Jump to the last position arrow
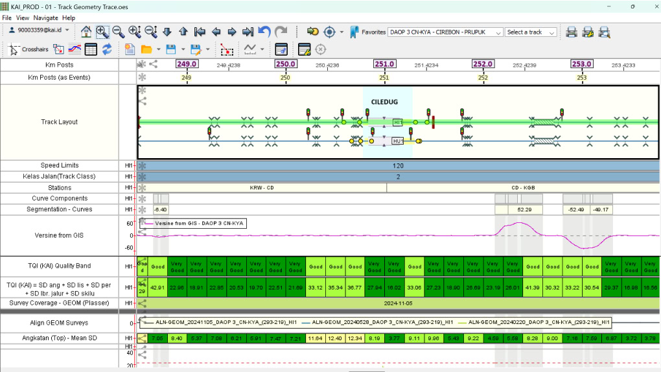The height and width of the screenshot is (372, 661). [248, 32]
